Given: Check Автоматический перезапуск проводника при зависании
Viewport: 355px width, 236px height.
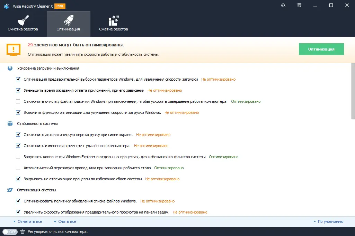Looking at the screenshot, I should [x=18, y=168].
